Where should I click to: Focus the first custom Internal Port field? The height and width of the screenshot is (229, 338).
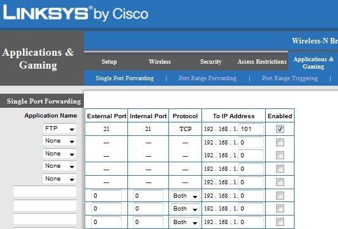pos(148,196)
